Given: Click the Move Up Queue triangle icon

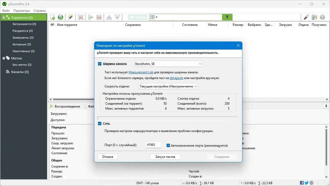Looking at the screenshot, I should click(x=109, y=17).
